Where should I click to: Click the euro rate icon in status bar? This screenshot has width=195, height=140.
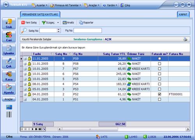pyautogui.click(x=145, y=137)
